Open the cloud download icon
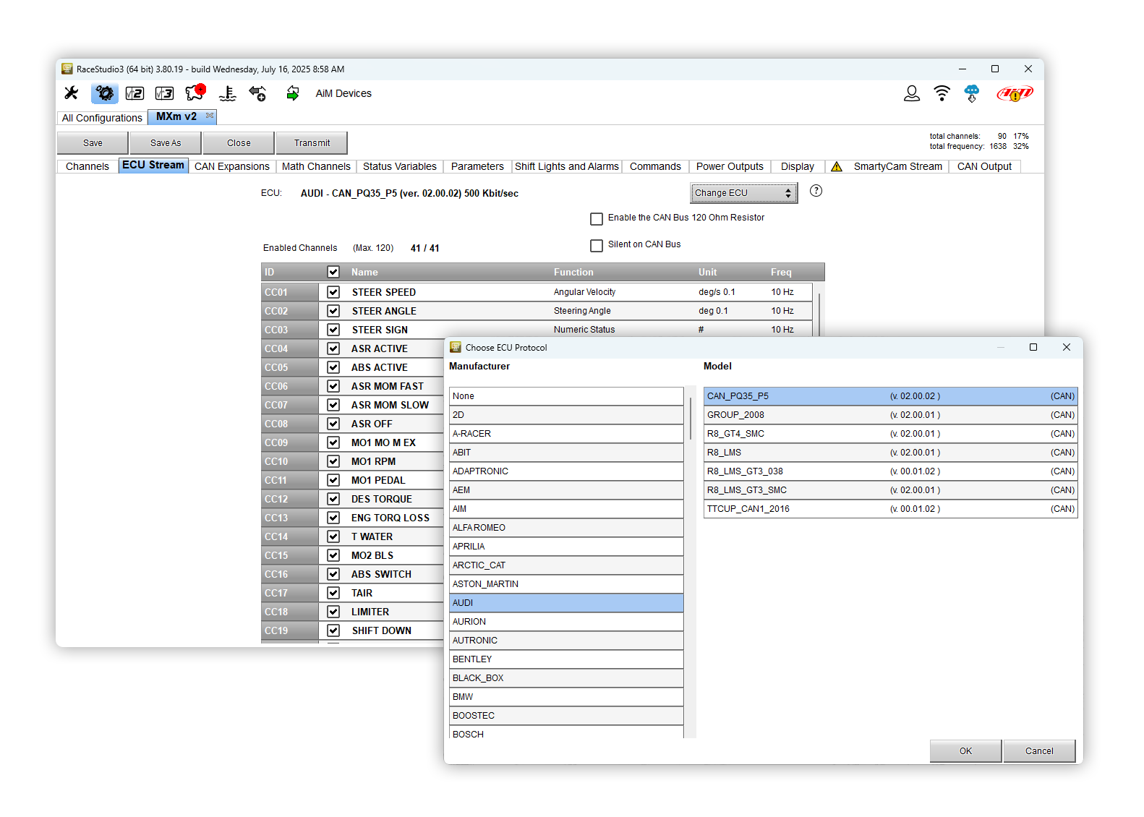 click(972, 93)
